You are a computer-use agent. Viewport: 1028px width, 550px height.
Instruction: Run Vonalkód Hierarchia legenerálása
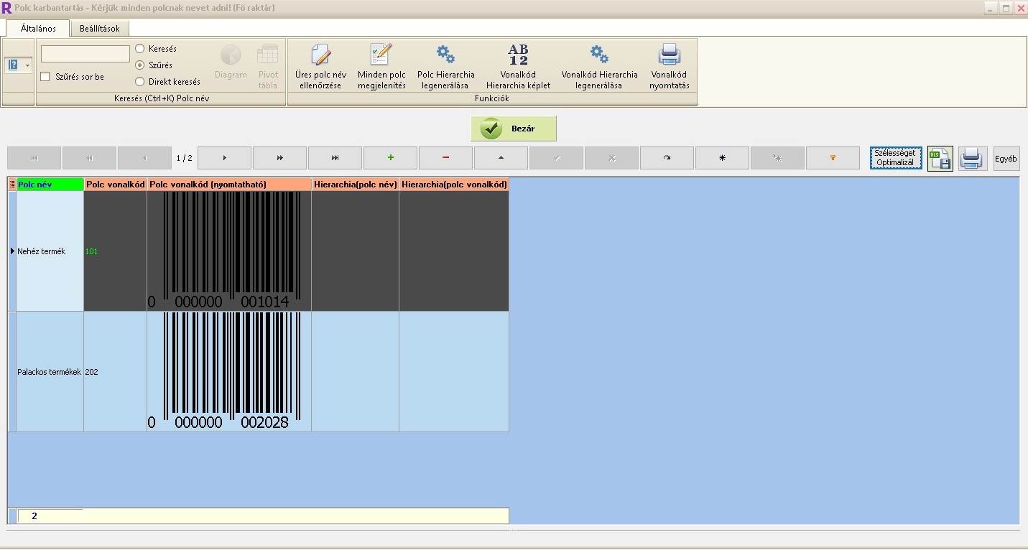(x=599, y=67)
